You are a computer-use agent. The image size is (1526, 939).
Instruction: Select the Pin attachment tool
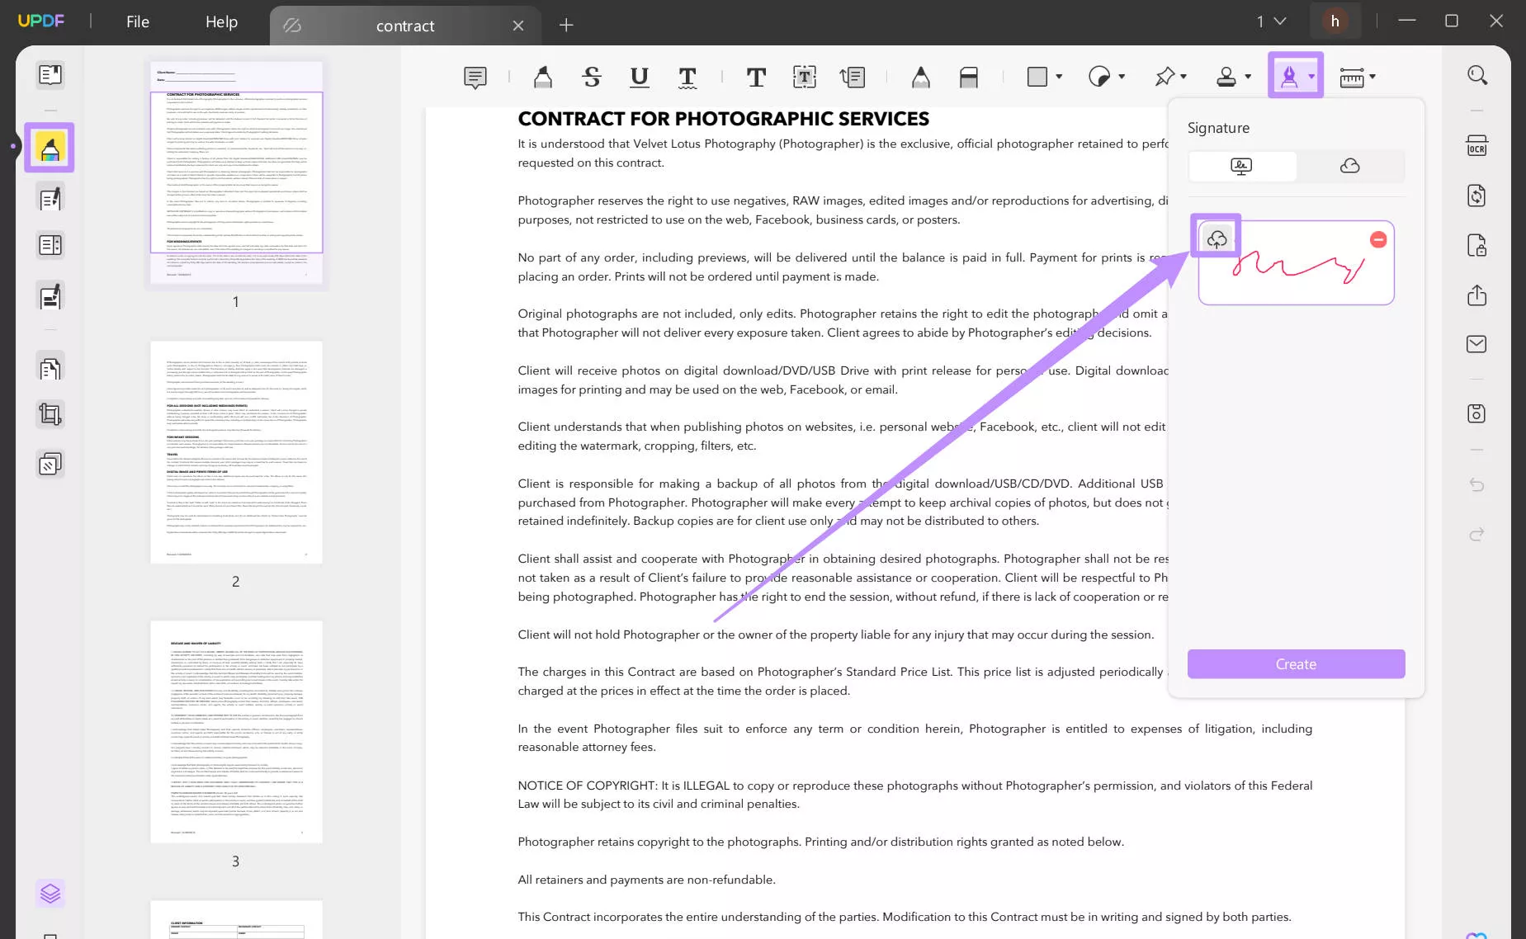1165,77
